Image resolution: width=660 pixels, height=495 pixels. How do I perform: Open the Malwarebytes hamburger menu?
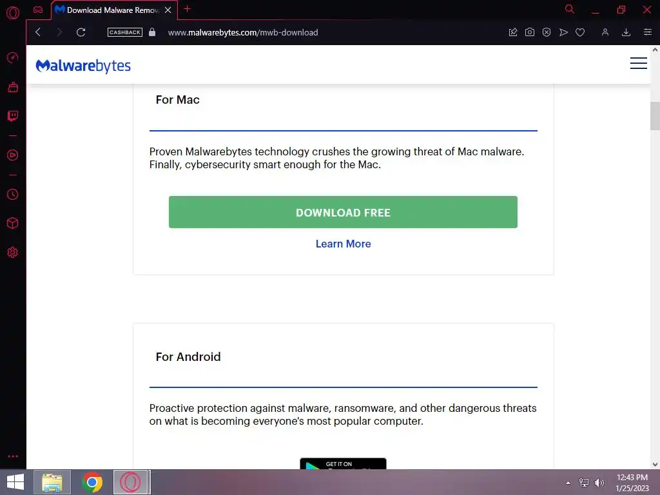638,63
